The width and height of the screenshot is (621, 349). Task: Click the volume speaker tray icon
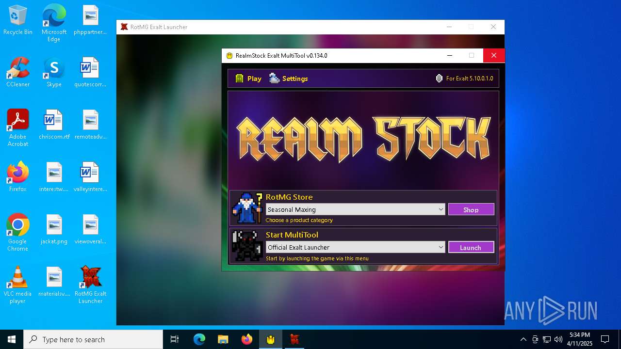(558, 339)
